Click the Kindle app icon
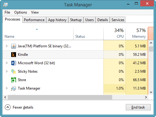 click(14, 55)
